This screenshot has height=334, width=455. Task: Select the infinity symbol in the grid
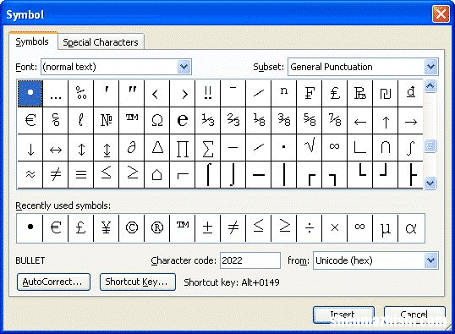pos(335,148)
